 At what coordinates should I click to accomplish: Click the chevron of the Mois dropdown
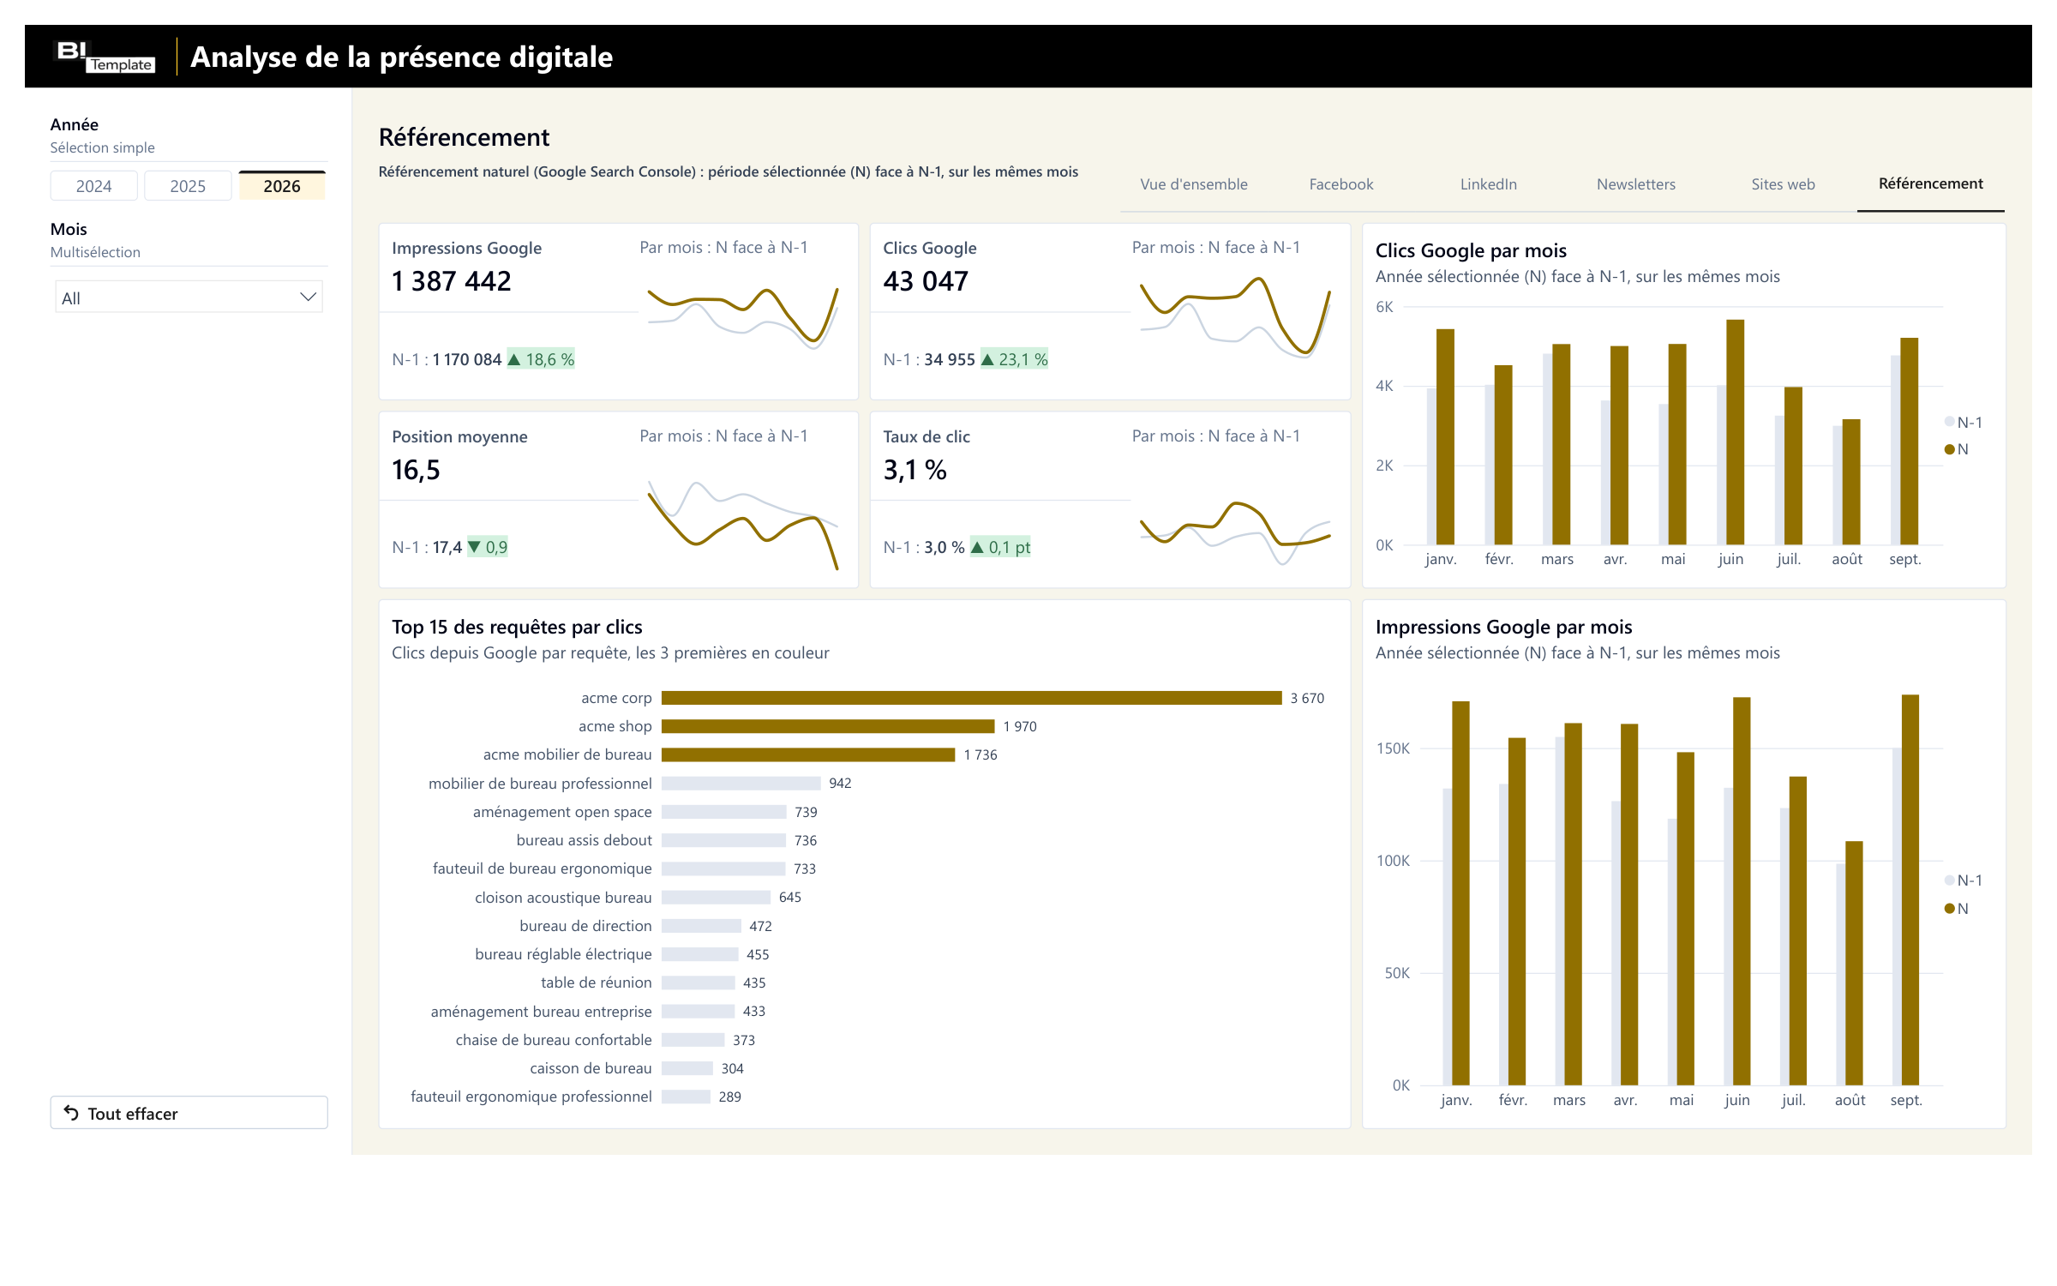308,297
